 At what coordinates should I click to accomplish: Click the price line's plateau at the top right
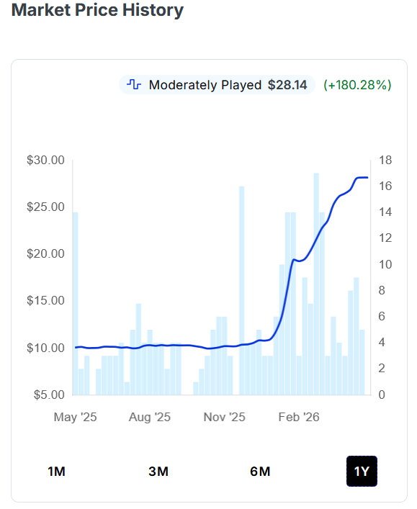pos(362,178)
